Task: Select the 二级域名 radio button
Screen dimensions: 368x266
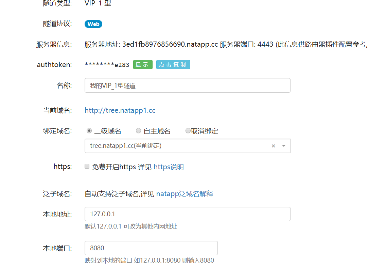Action: tap(89, 131)
